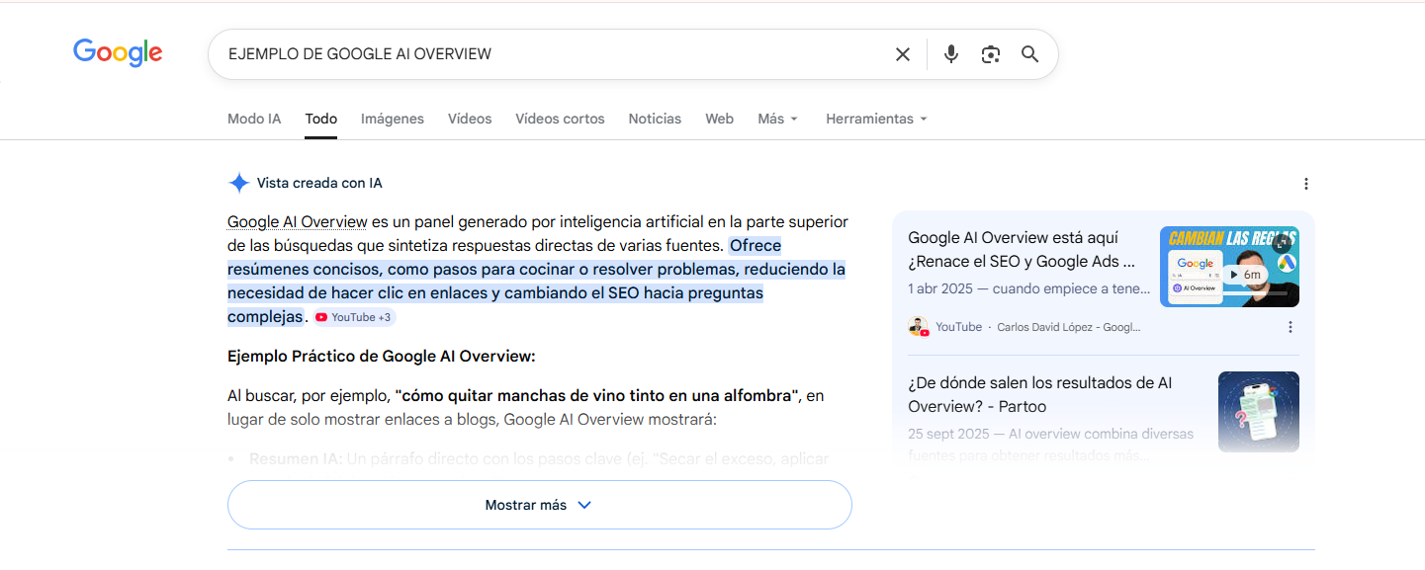Switch to the Modo IA tab

(x=254, y=119)
